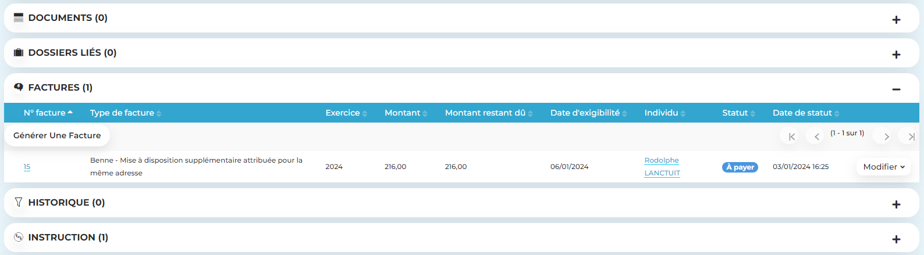
Task: Expand the Documents section with plus icon
Action: click(x=896, y=20)
